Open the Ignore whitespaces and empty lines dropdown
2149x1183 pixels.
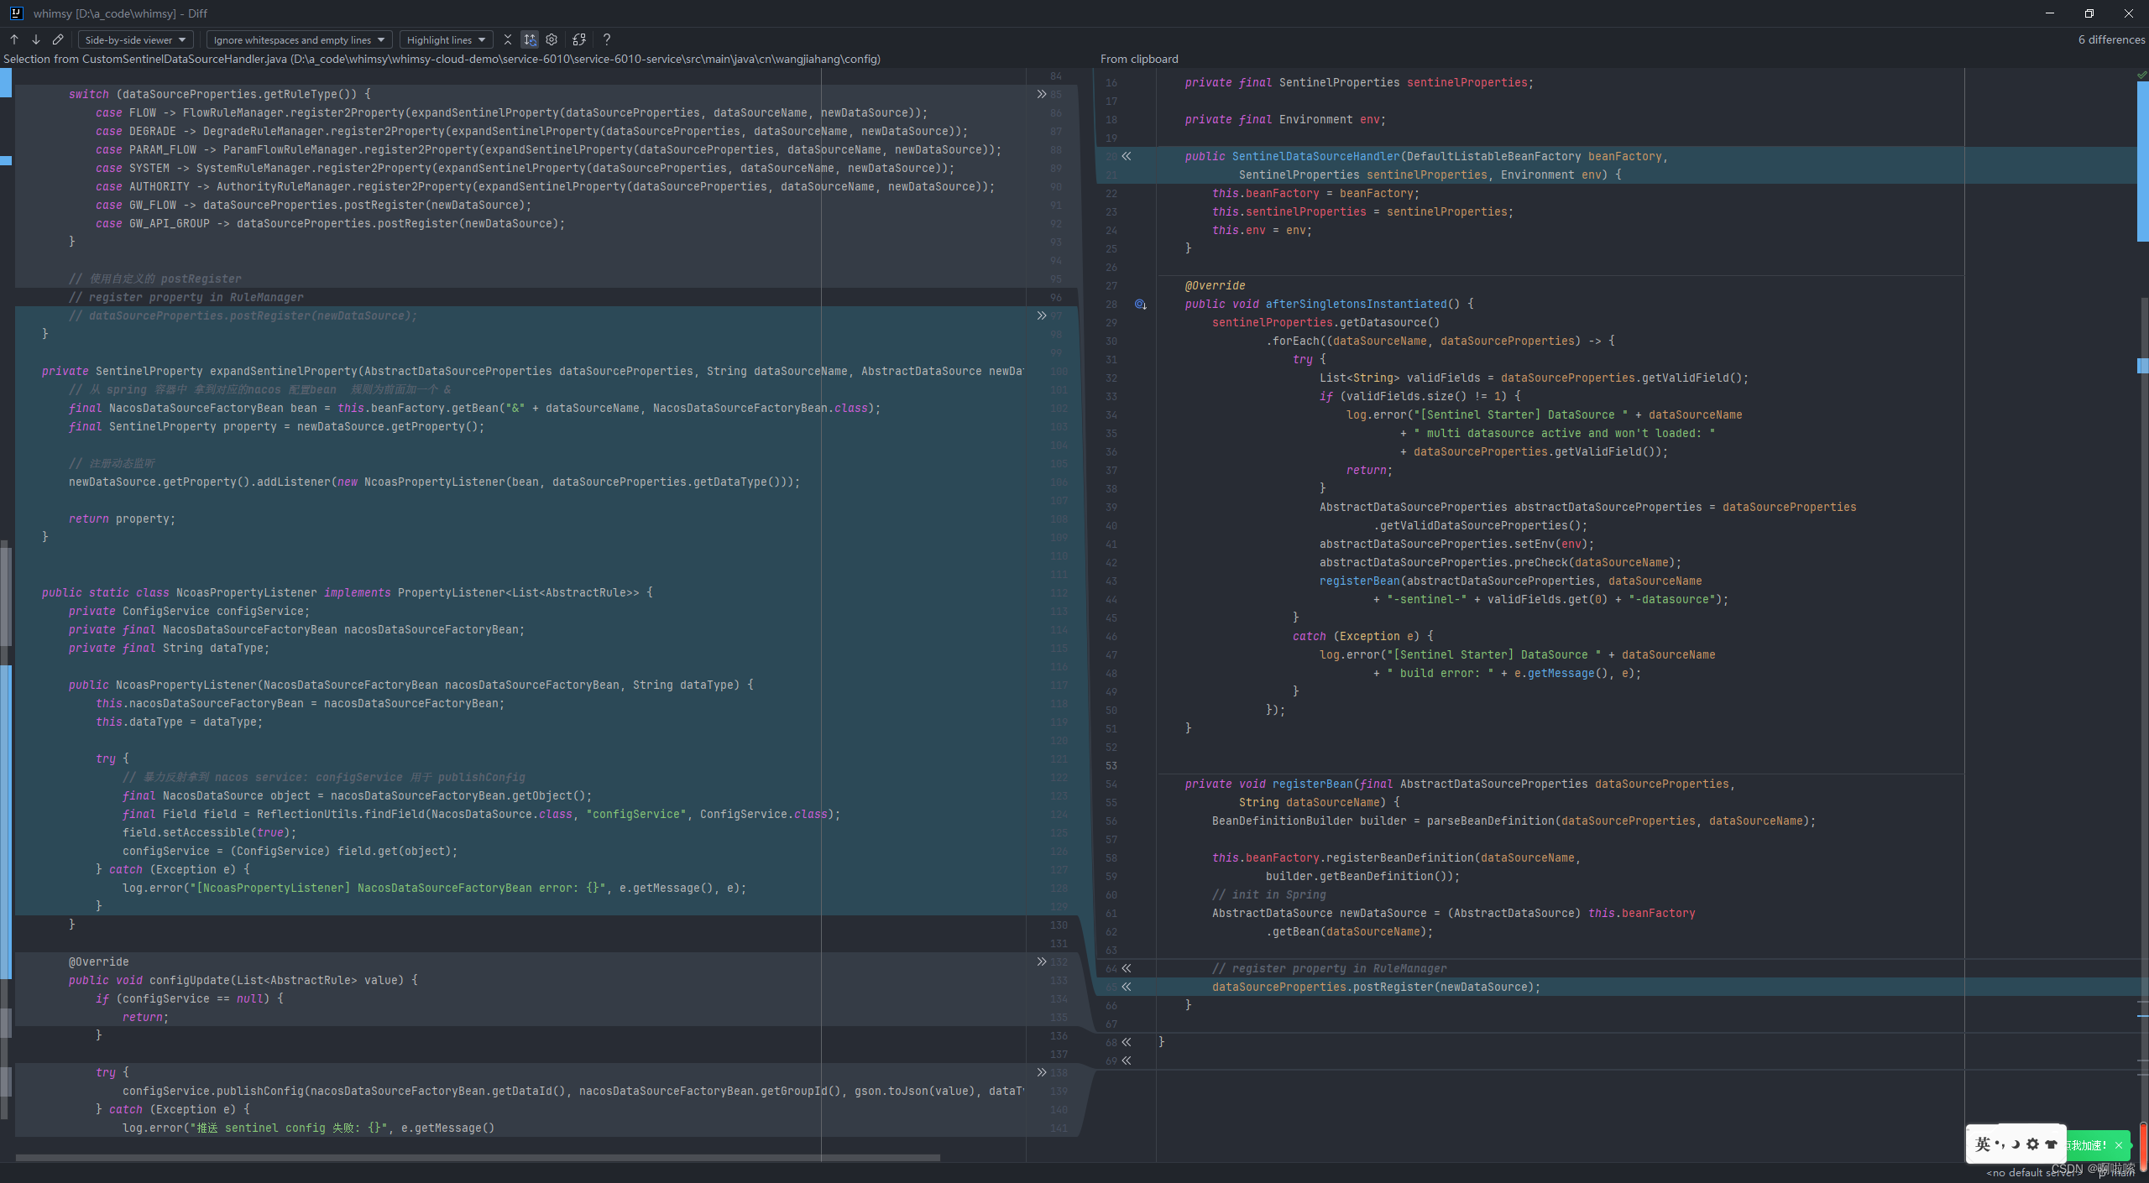coord(297,39)
